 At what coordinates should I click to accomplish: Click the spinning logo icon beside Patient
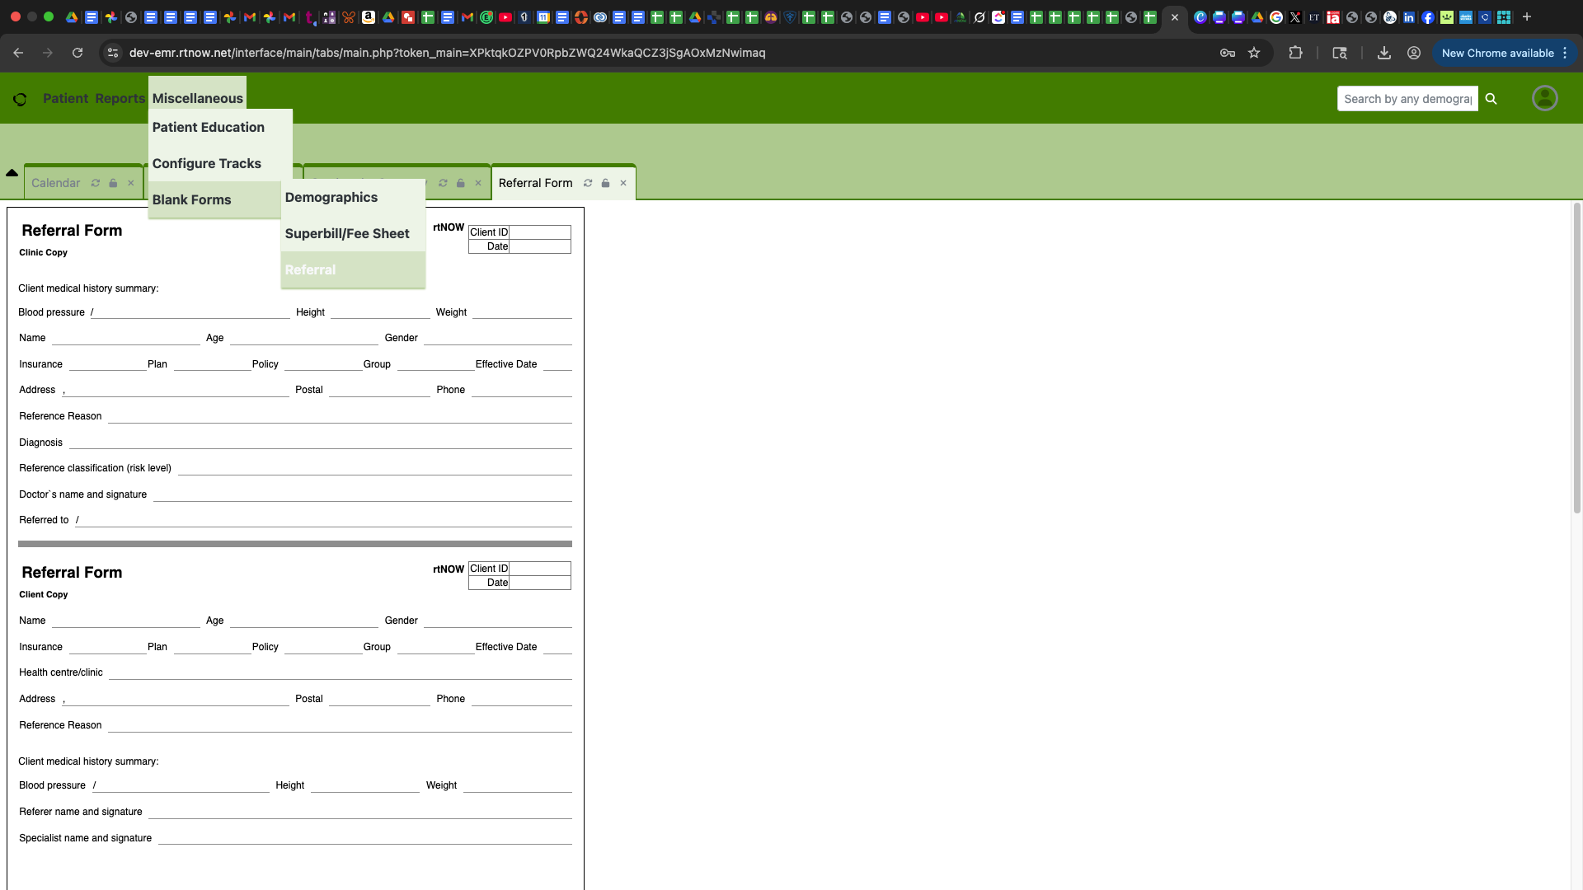pyautogui.click(x=20, y=99)
